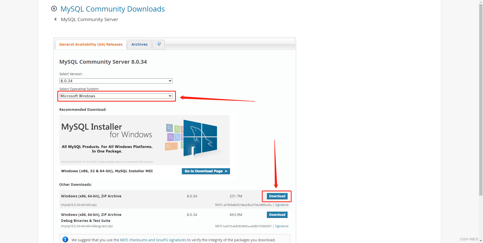The height and width of the screenshot is (243, 483).
Task: Click the download circle icon beside page title
Action: click(54, 9)
